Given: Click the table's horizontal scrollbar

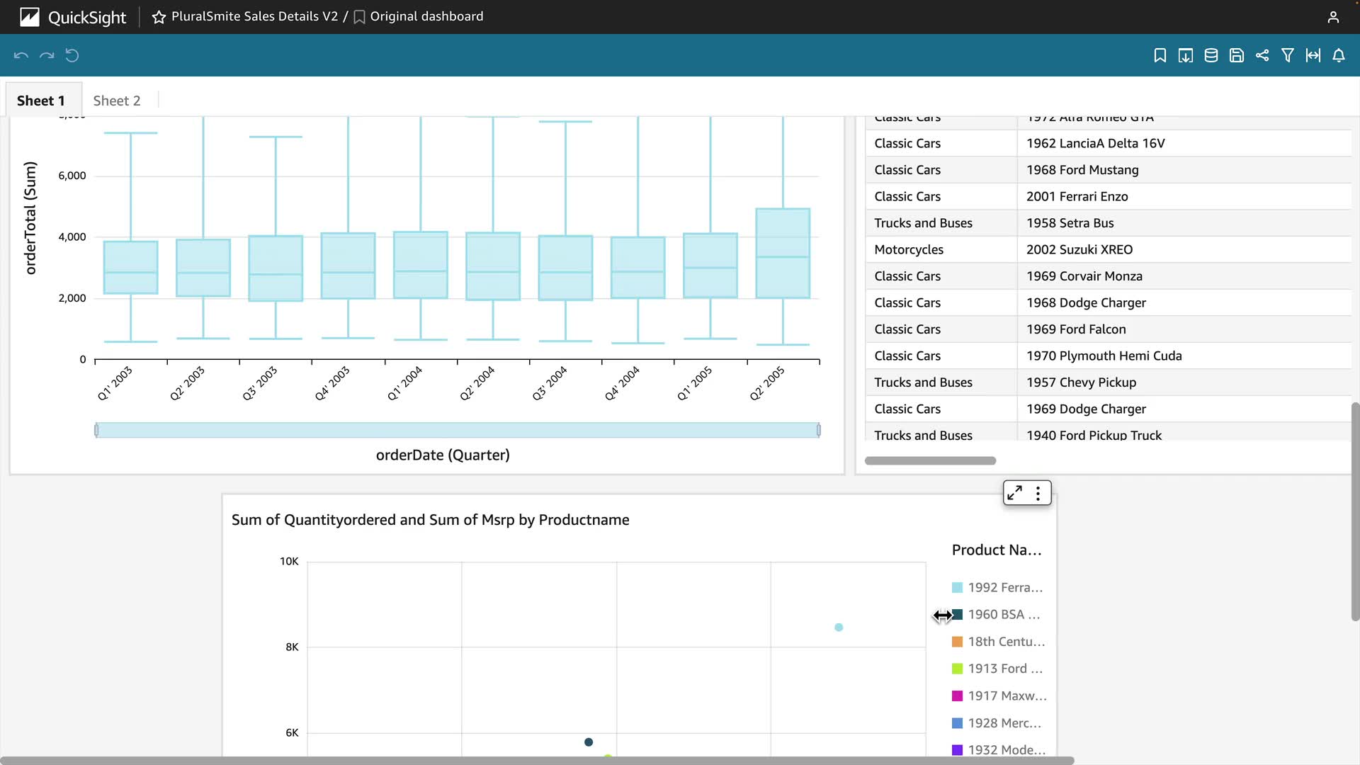Looking at the screenshot, I should (x=930, y=460).
